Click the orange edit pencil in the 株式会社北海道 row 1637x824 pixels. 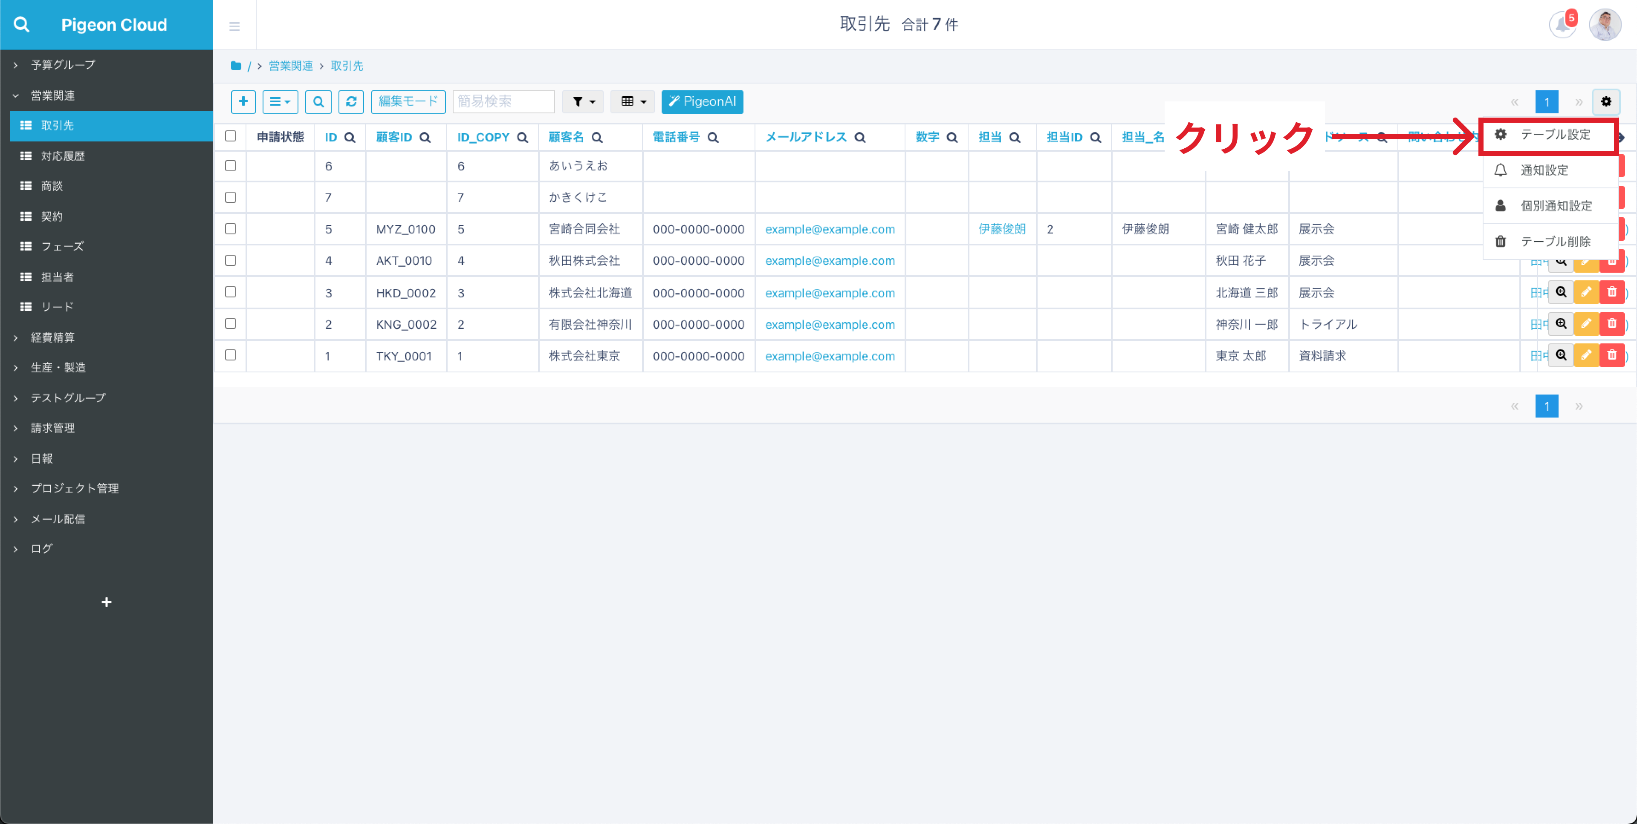tap(1586, 292)
